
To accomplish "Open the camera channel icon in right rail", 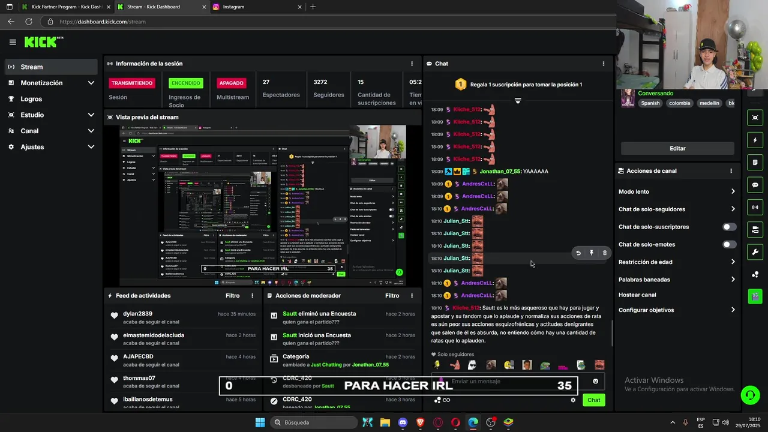I will (755, 230).
